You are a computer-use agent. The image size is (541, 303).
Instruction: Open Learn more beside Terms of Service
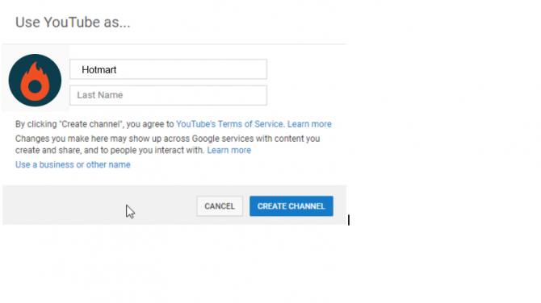[x=309, y=124]
